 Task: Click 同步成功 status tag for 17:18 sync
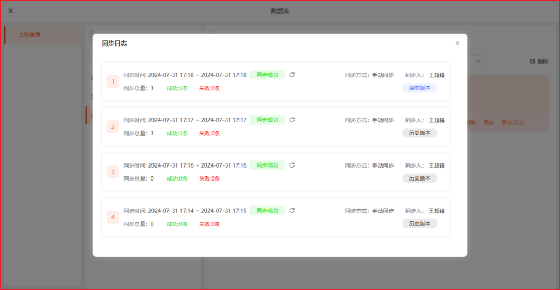point(267,75)
